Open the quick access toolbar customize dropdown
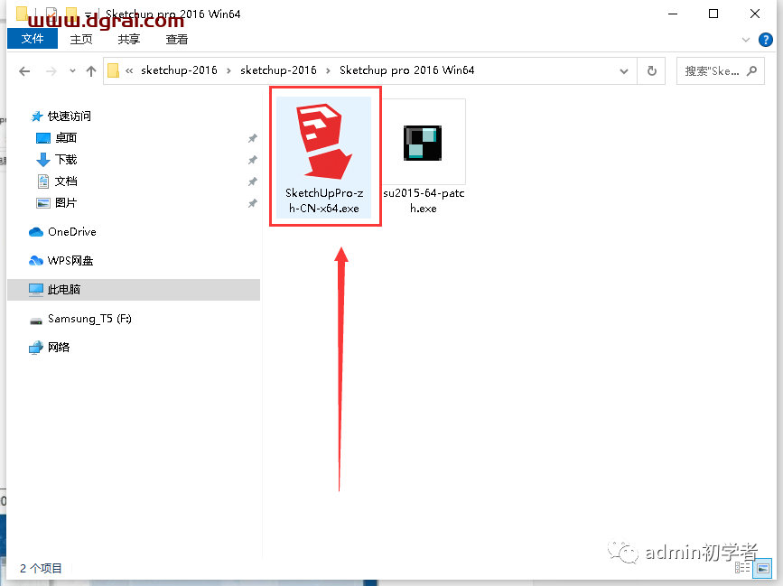Viewport: 783px width, 586px height. 88,14
